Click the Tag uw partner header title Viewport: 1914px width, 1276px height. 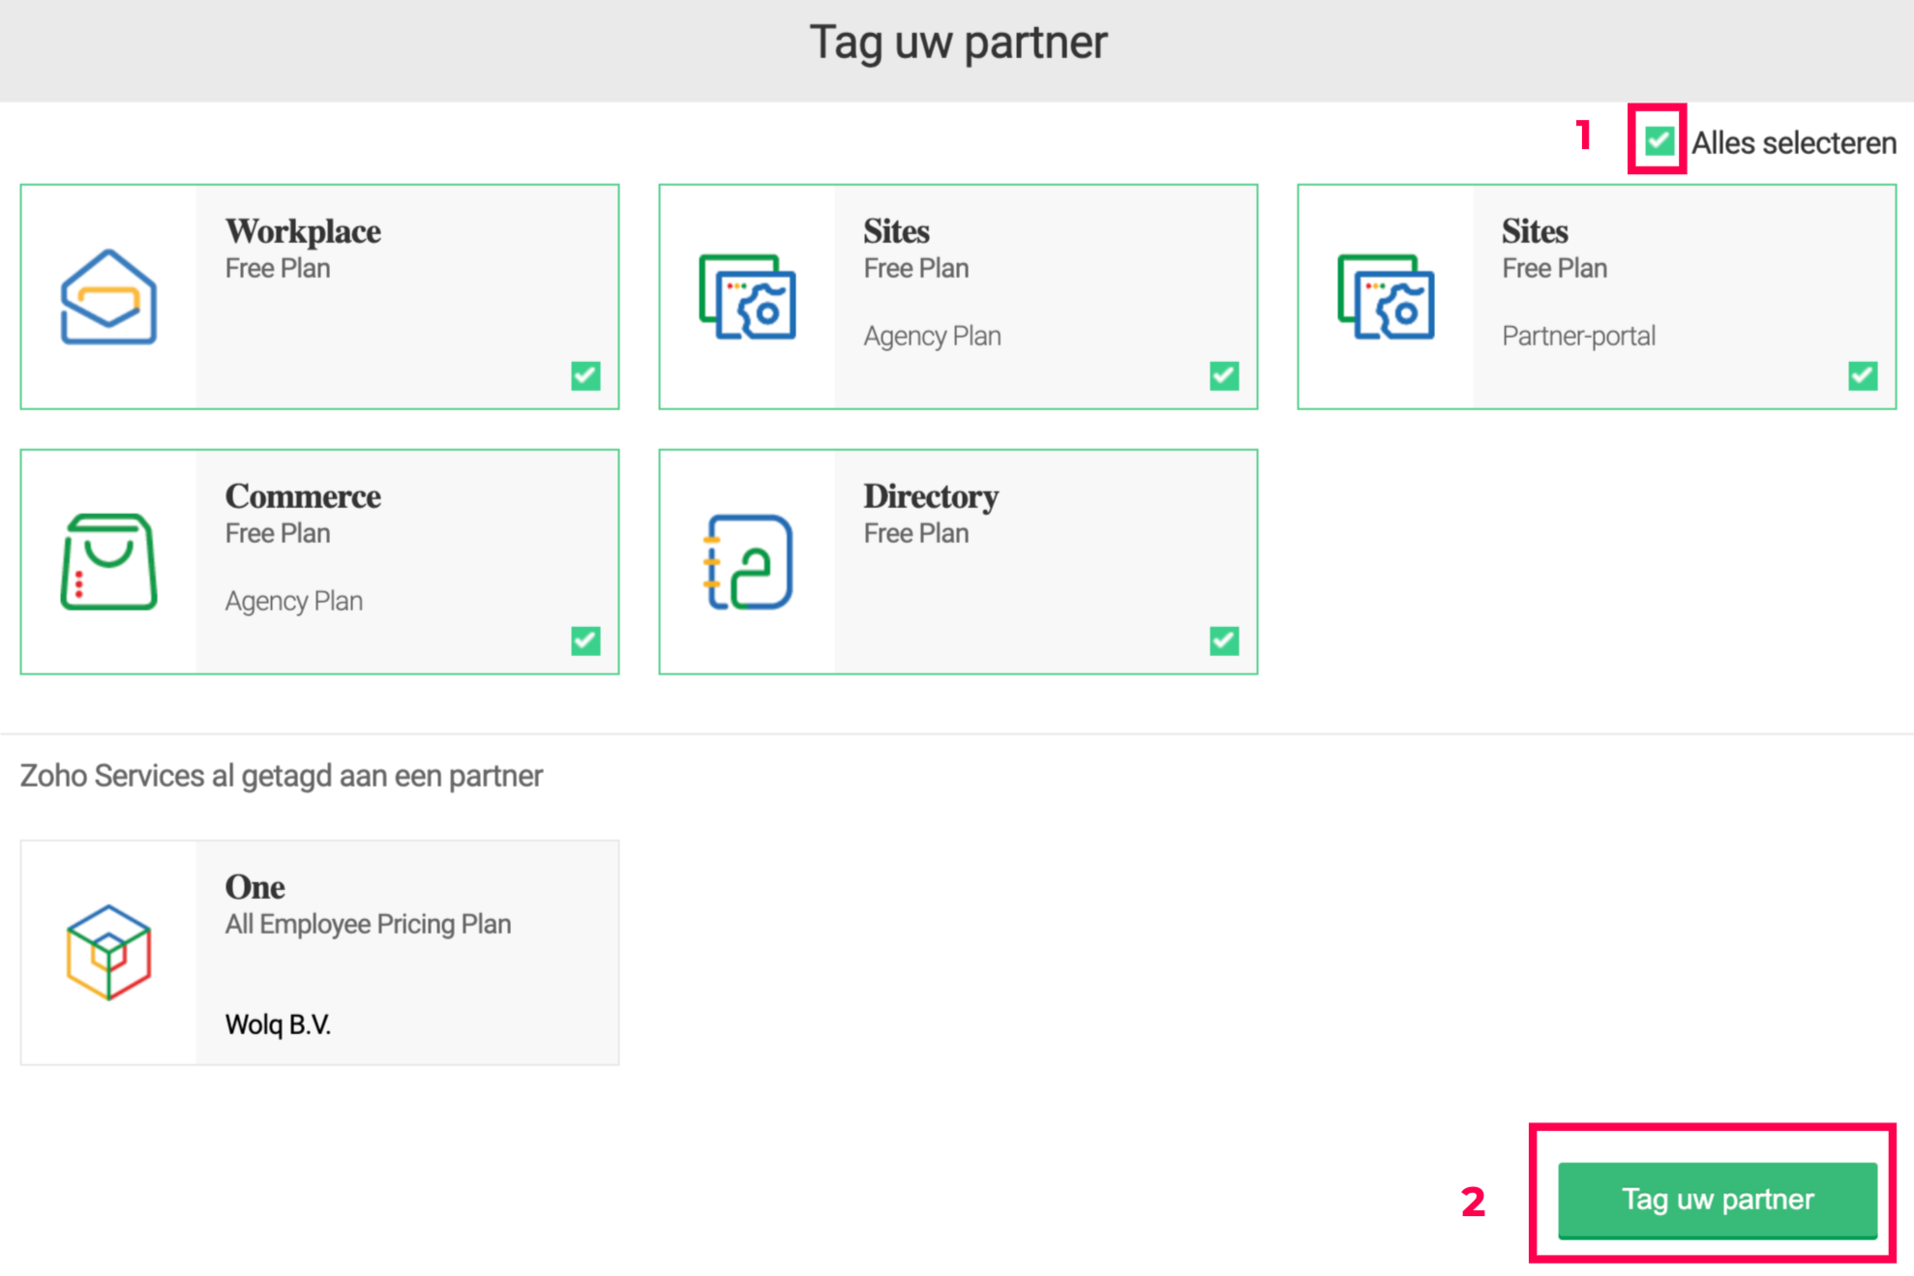pyautogui.click(x=958, y=43)
